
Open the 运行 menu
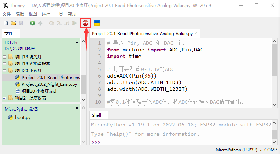pos(46,14)
